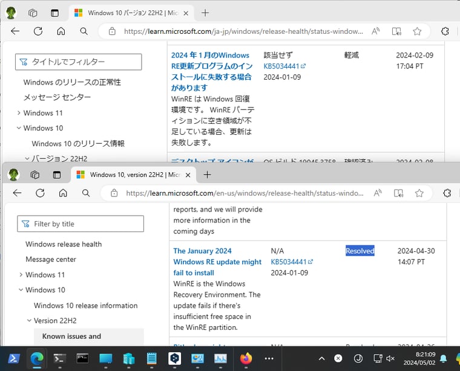Open tab actions menu in the English Edge window

(57, 175)
